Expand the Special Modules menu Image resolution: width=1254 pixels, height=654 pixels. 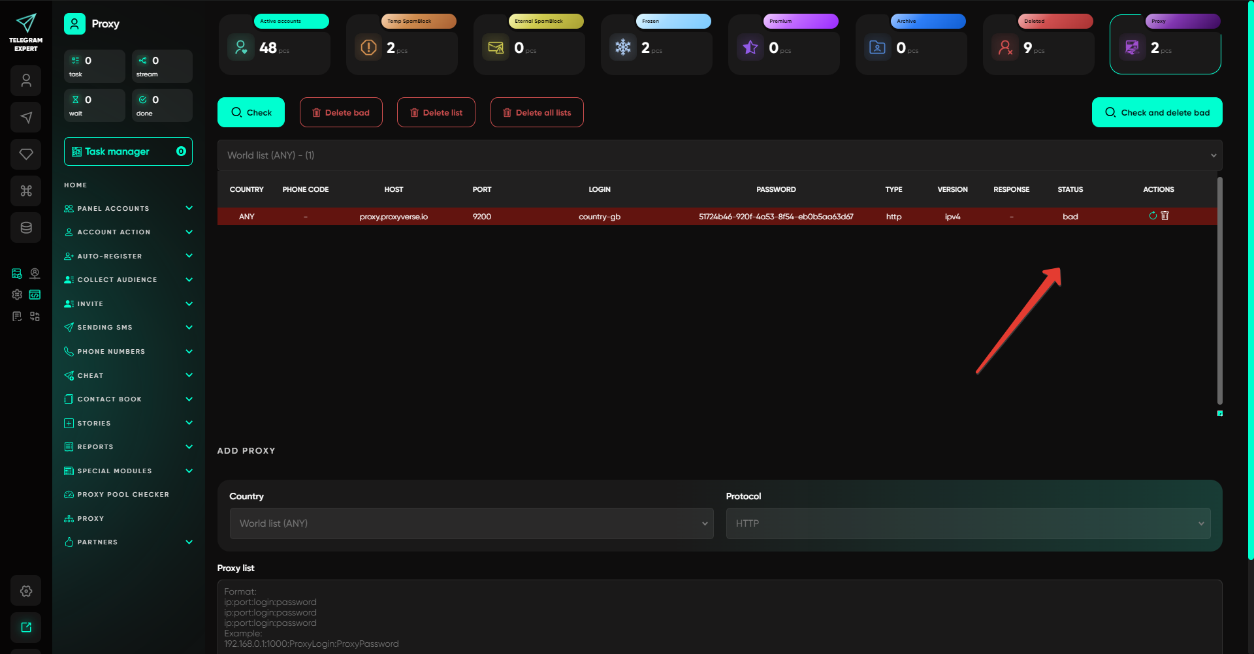128,471
